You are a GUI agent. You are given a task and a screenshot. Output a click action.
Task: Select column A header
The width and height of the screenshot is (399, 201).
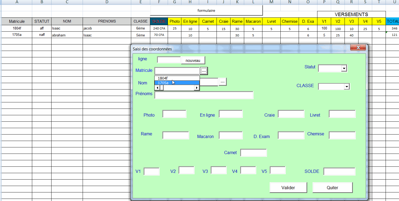(17, 2)
